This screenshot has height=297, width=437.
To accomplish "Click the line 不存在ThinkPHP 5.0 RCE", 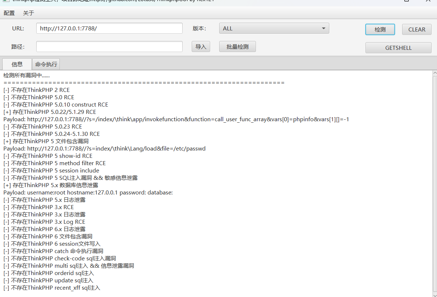I will [x=39, y=97].
